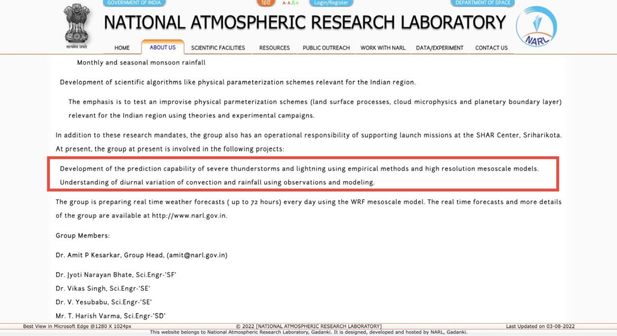Click the Government of India badge
617x336 pixels.
(134, 3)
